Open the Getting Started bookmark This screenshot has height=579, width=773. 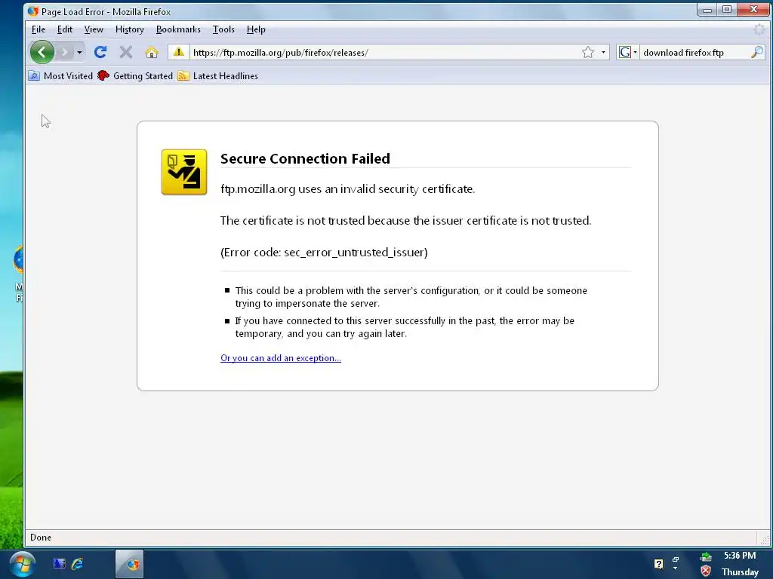tap(135, 76)
